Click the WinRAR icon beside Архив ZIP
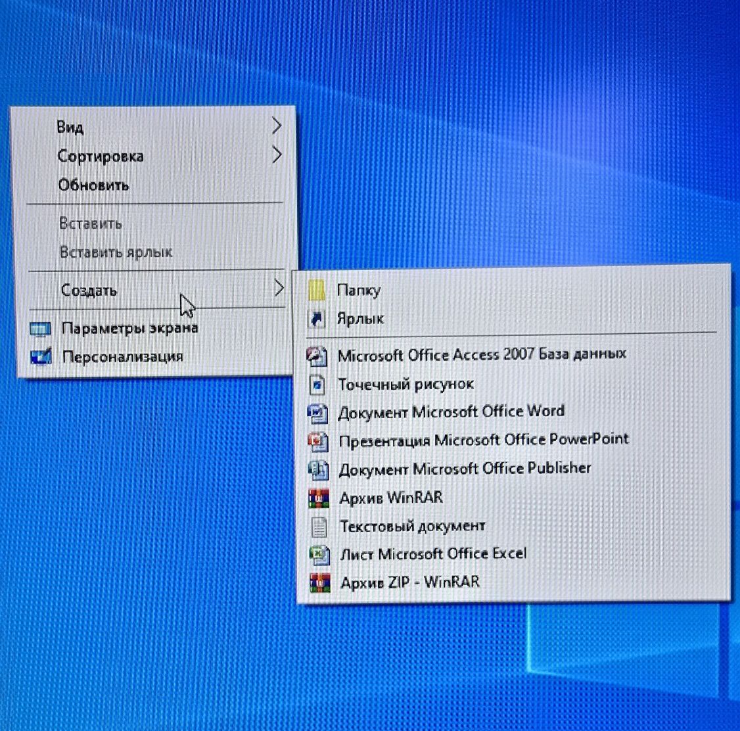The width and height of the screenshot is (740, 731). tap(321, 583)
